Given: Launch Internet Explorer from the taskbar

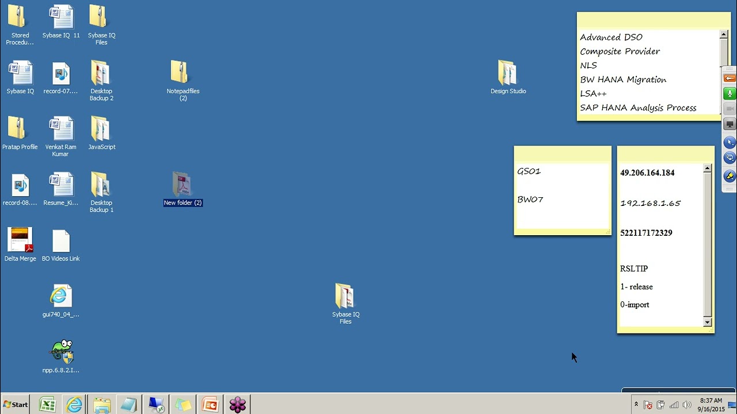Looking at the screenshot, I should tap(74, 405).
